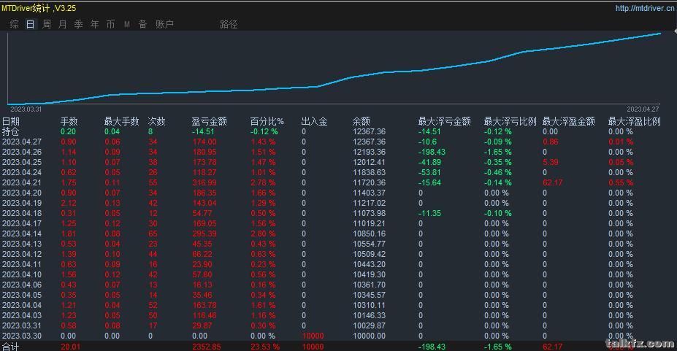Click the 余额 column header

(361, 121)
